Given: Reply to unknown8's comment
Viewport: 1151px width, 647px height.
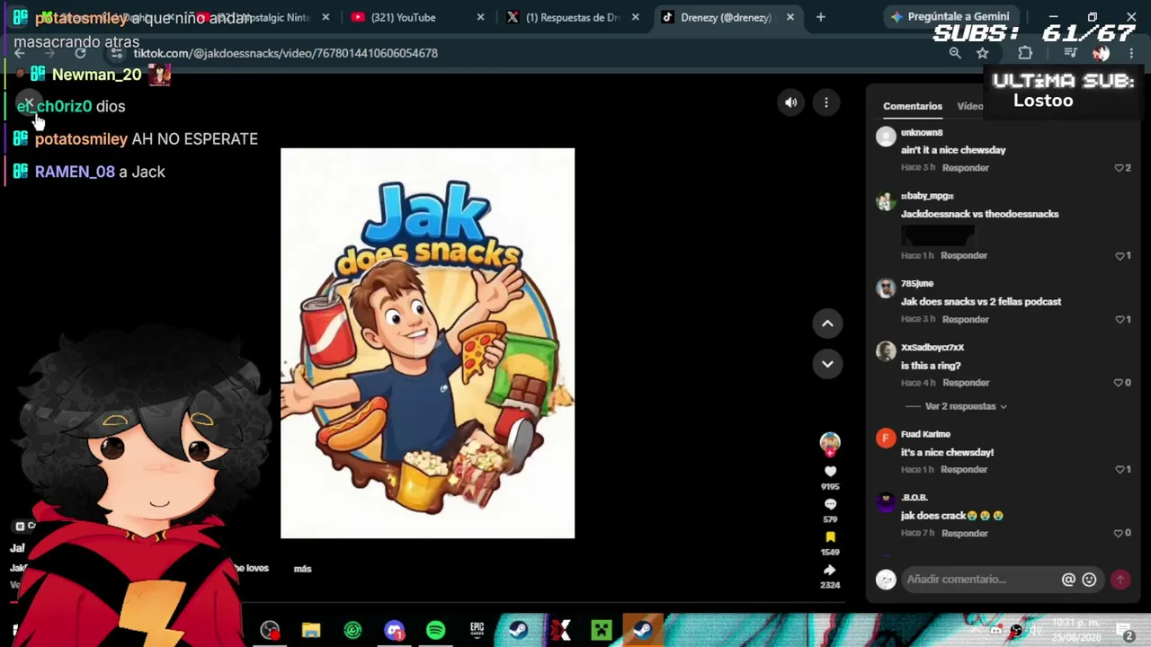Looking at the screenshot, I should 965,168.
